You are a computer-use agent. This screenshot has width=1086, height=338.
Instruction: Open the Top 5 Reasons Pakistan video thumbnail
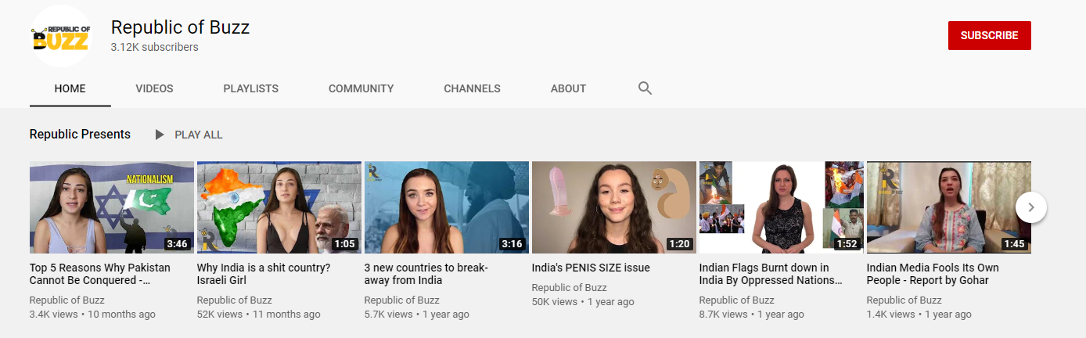[x=112, y=207]
